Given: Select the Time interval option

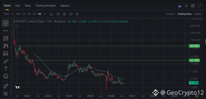Looking at the screenshot, I should click(6, 14).
